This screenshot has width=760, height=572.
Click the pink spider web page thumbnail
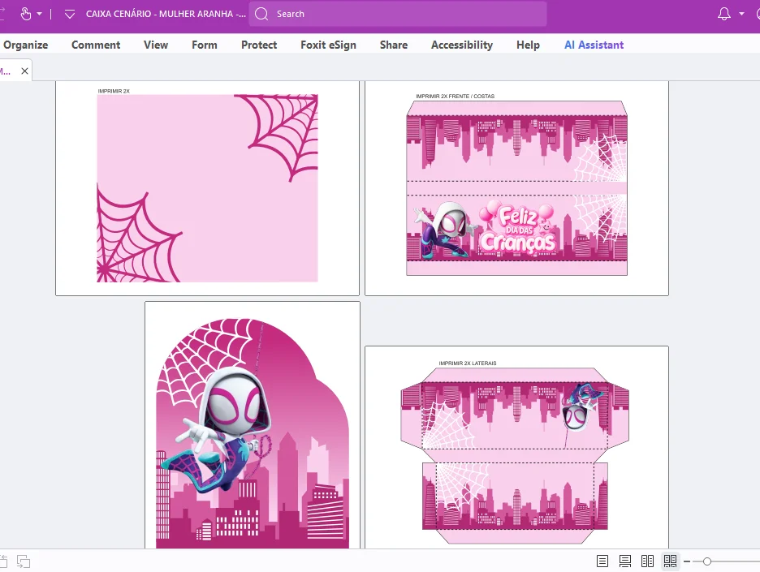207,188
